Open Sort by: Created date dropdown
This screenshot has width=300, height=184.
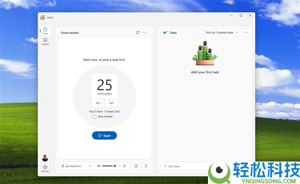click(x=221, y=32)
